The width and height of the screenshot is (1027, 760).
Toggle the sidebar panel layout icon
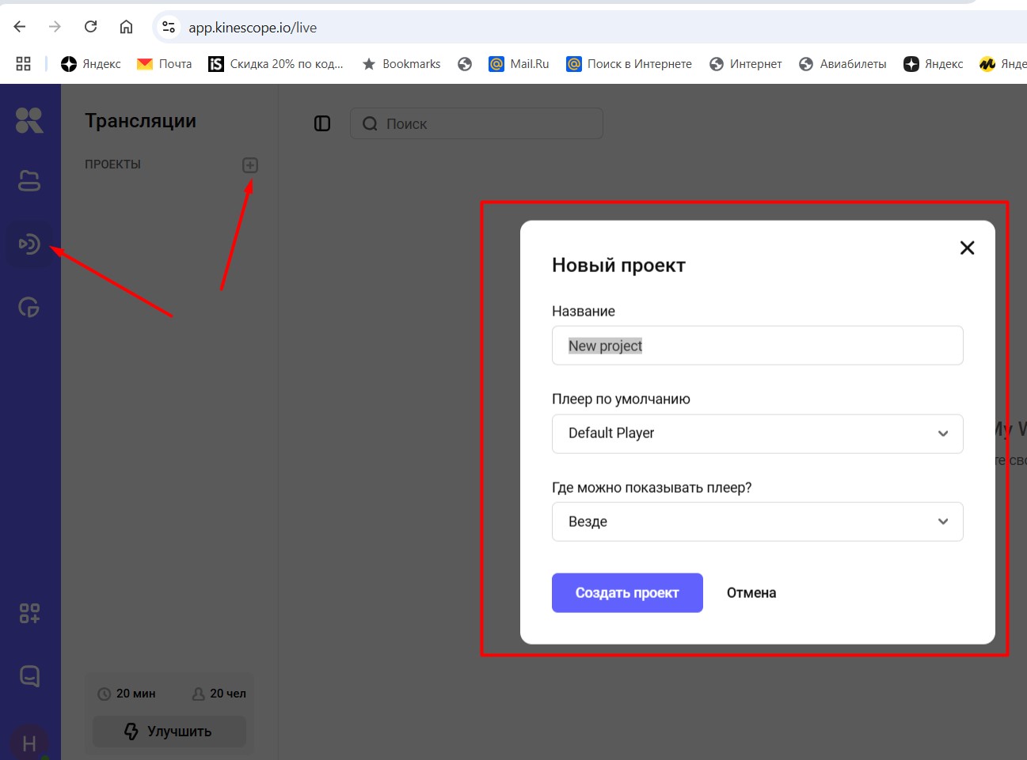322,123
